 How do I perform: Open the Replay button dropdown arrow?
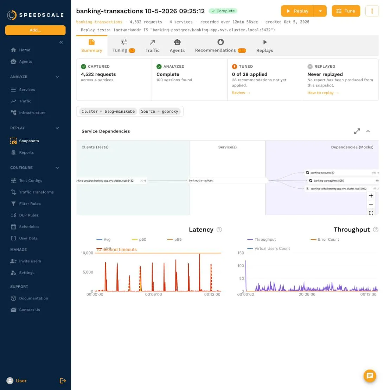(x=320, y=11)
